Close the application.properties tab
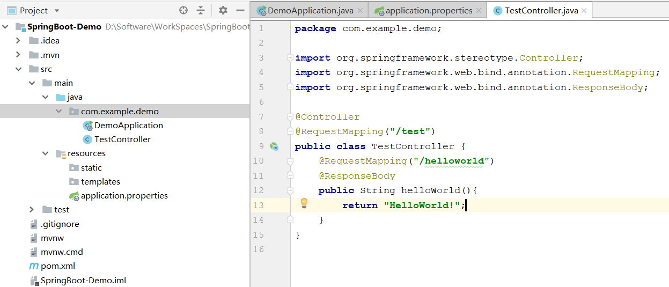The width and height of the screenshot is (669, 287). (x=479, y=11)
